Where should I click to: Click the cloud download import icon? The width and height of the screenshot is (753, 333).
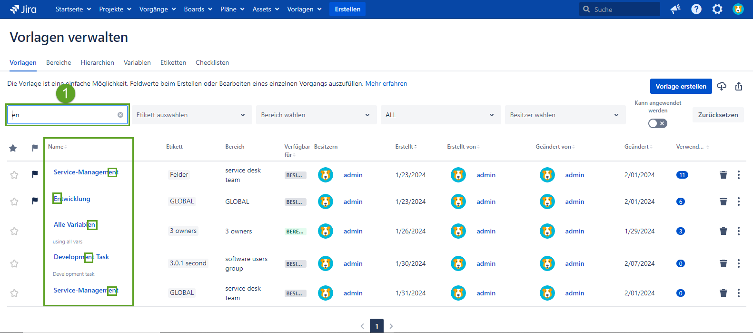coord(722,86)
